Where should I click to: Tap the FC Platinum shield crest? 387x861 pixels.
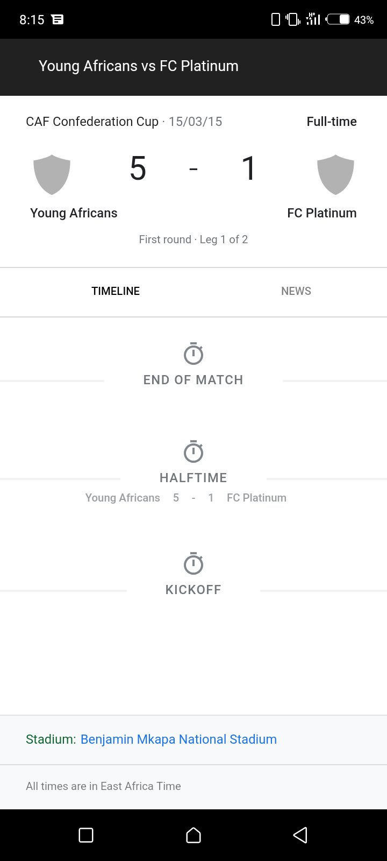click(336, 174)
